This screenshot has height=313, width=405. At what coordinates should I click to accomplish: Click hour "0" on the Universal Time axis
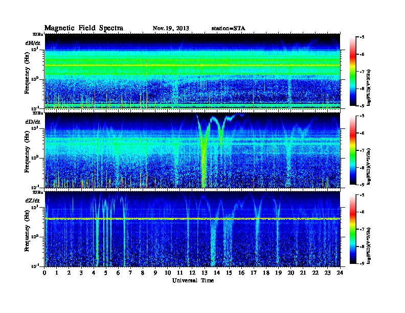[x=44, y=273]
